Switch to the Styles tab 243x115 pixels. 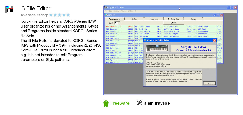[134, 19]
